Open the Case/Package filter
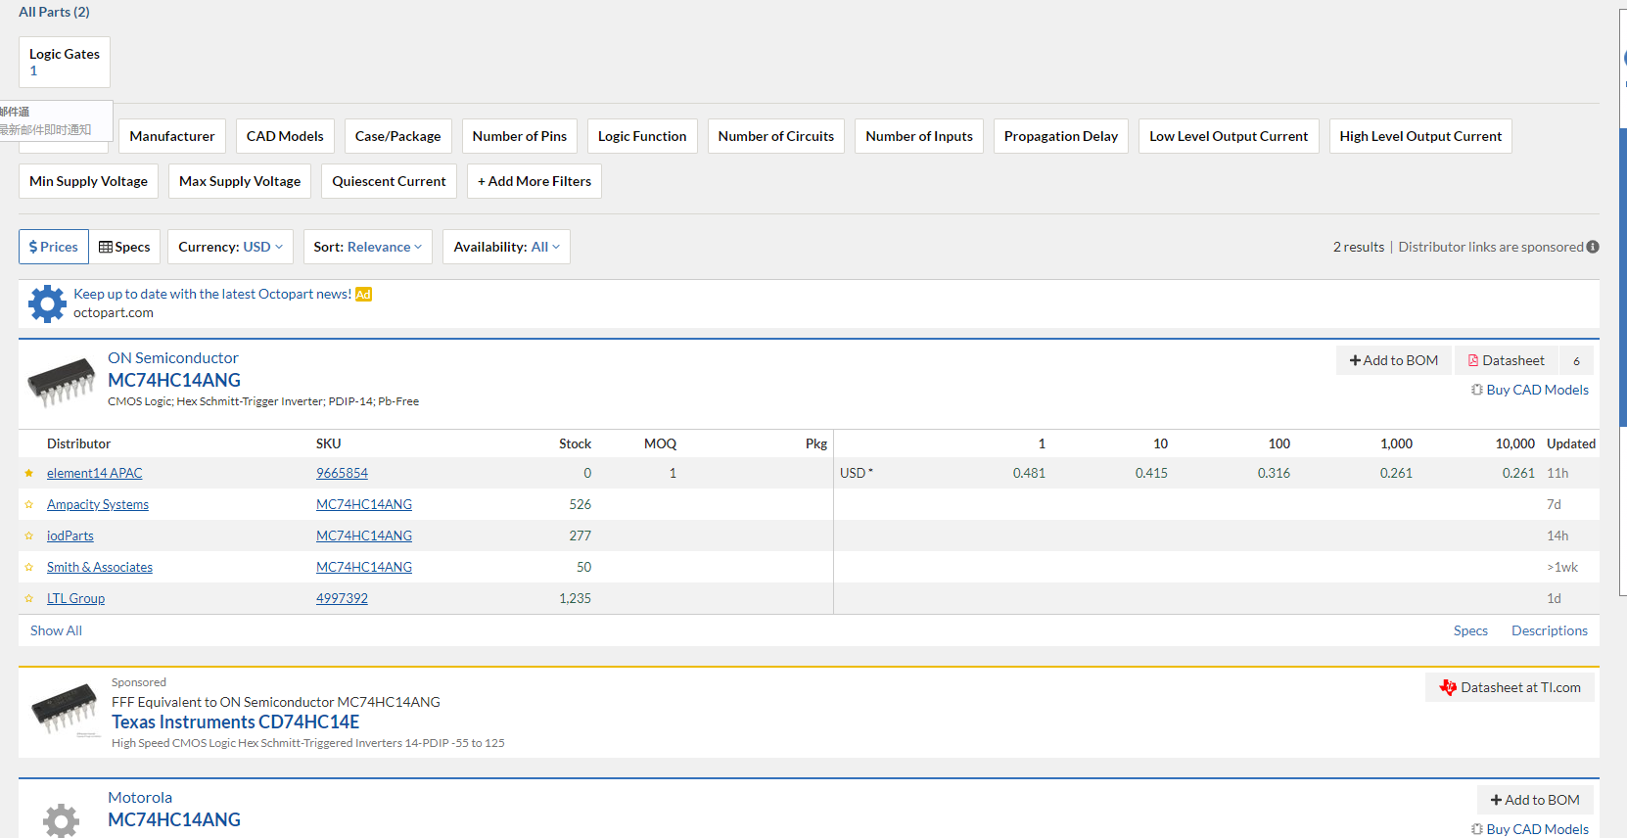 (397, 136)
